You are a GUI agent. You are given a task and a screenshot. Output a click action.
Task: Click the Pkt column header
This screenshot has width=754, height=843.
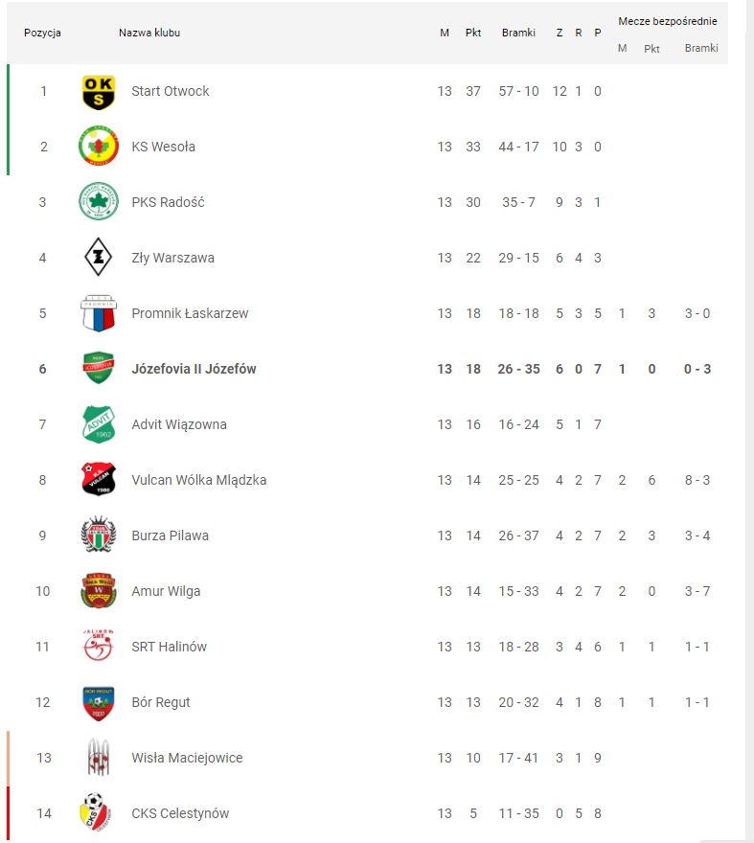point(473,33)
